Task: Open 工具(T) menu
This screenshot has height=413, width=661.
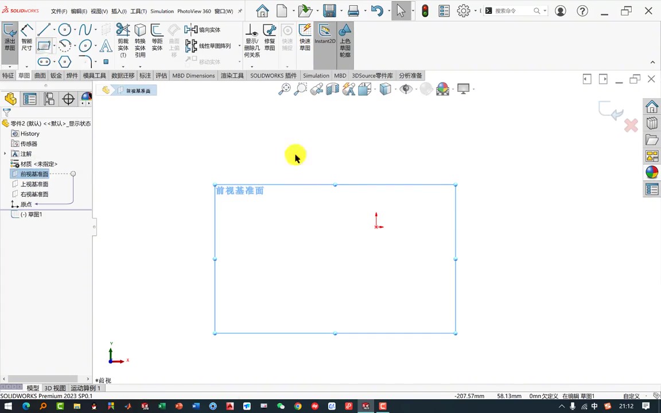Action: 138,11
